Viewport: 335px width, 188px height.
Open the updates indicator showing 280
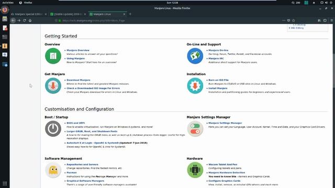coord(296,3)
